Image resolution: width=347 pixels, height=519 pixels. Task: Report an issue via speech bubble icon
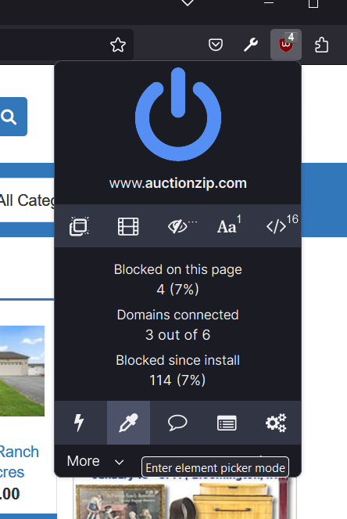point(177,423)
